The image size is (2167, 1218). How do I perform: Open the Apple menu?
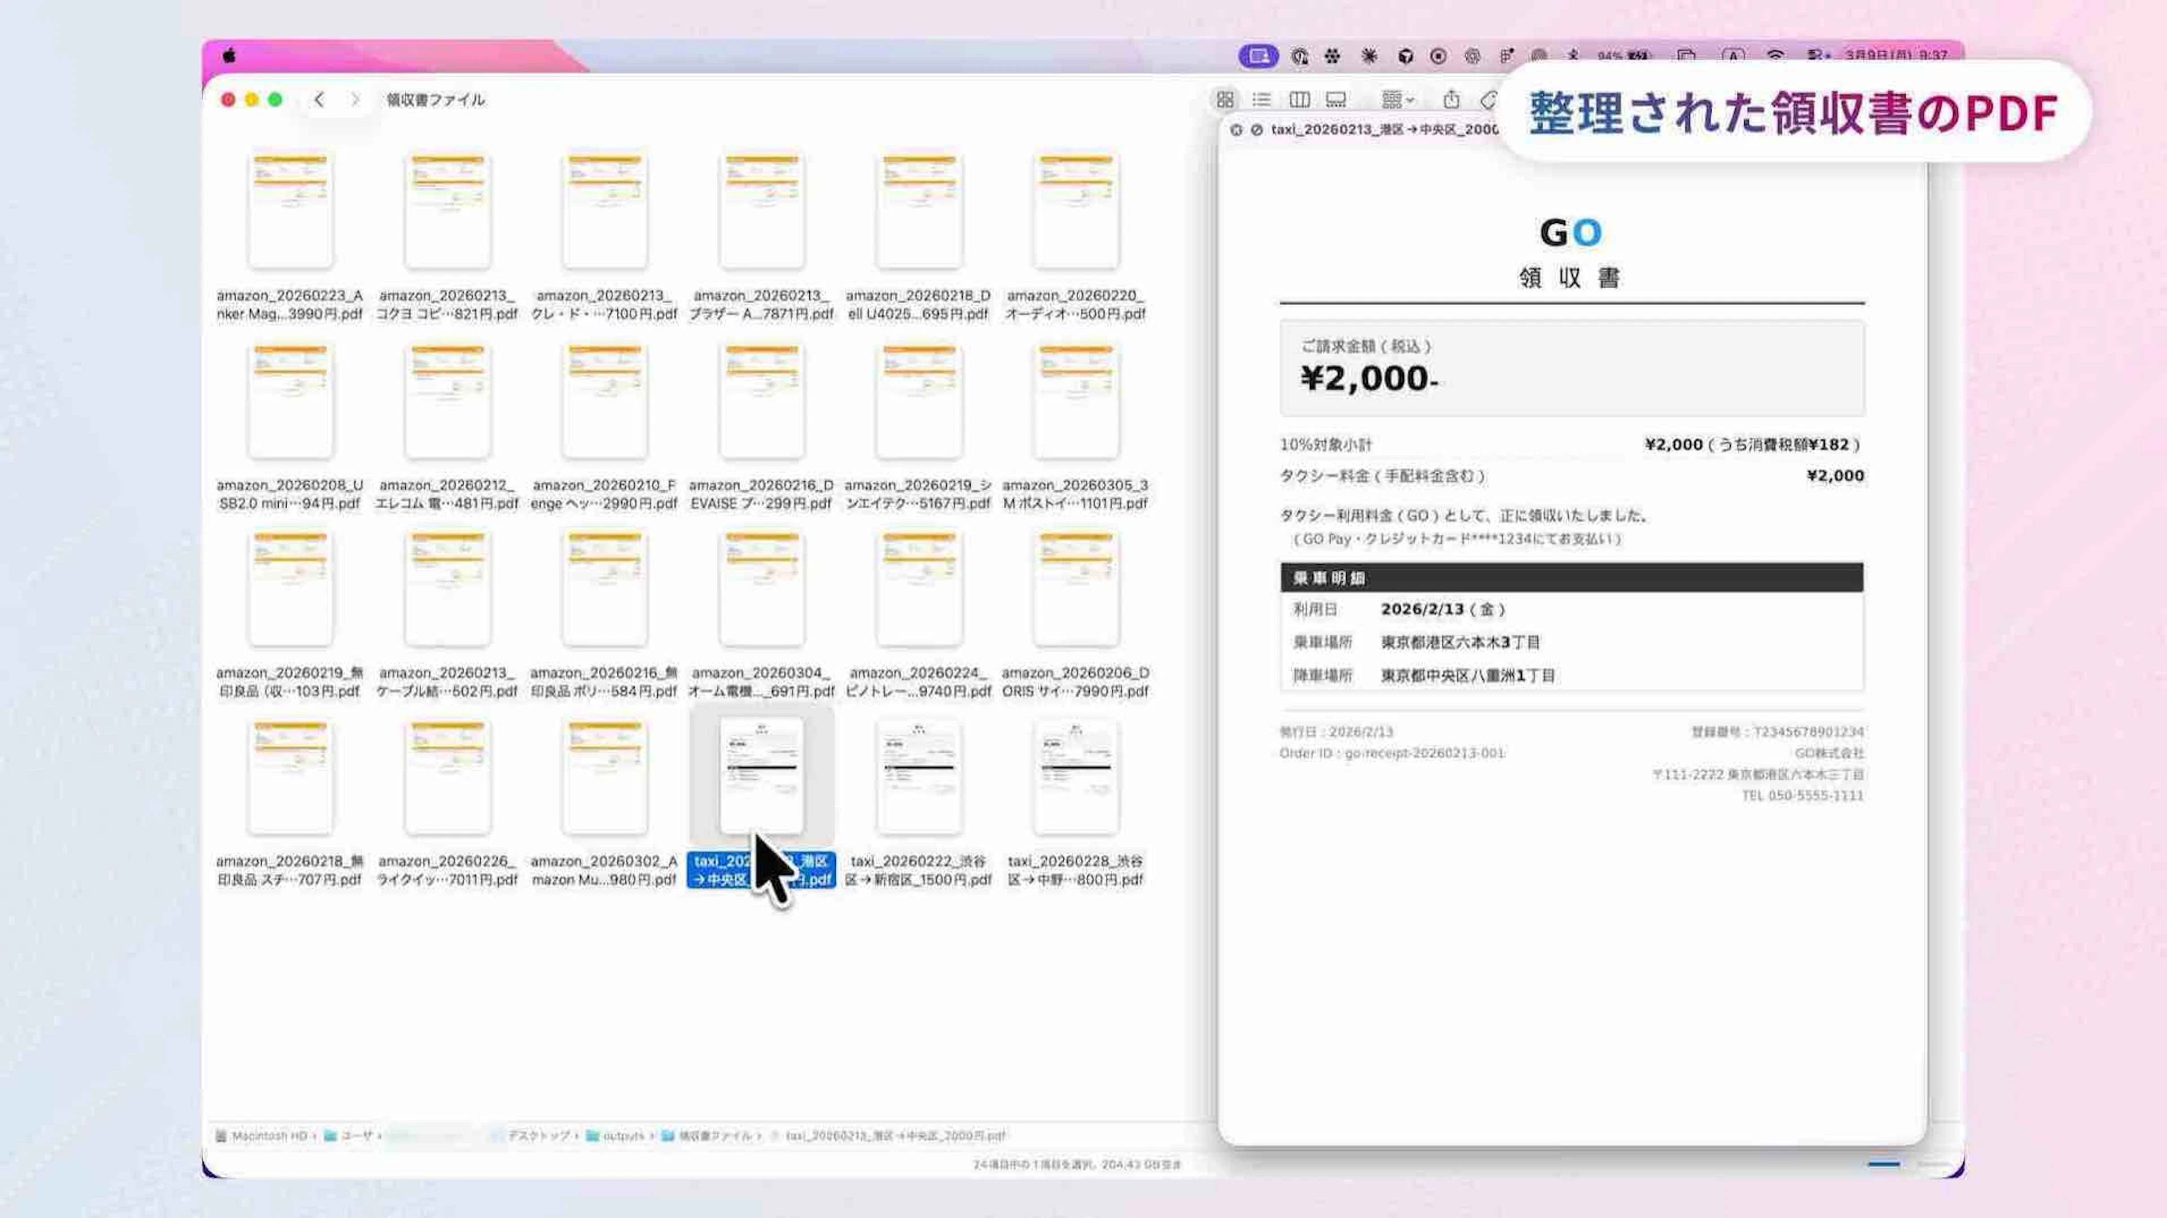229,55
